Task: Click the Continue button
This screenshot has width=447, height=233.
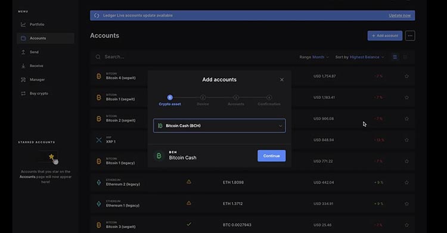Action: (x=271, y=156)
